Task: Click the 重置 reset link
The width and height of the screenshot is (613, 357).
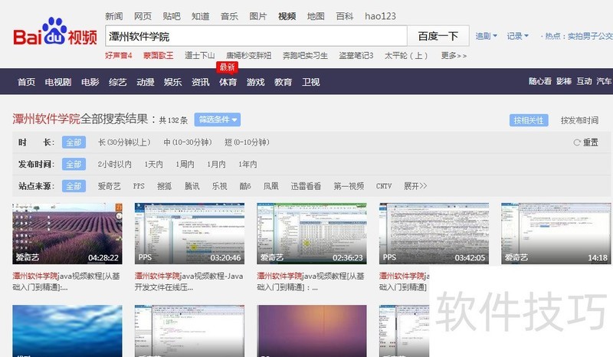Action: (x=590, y=142)
